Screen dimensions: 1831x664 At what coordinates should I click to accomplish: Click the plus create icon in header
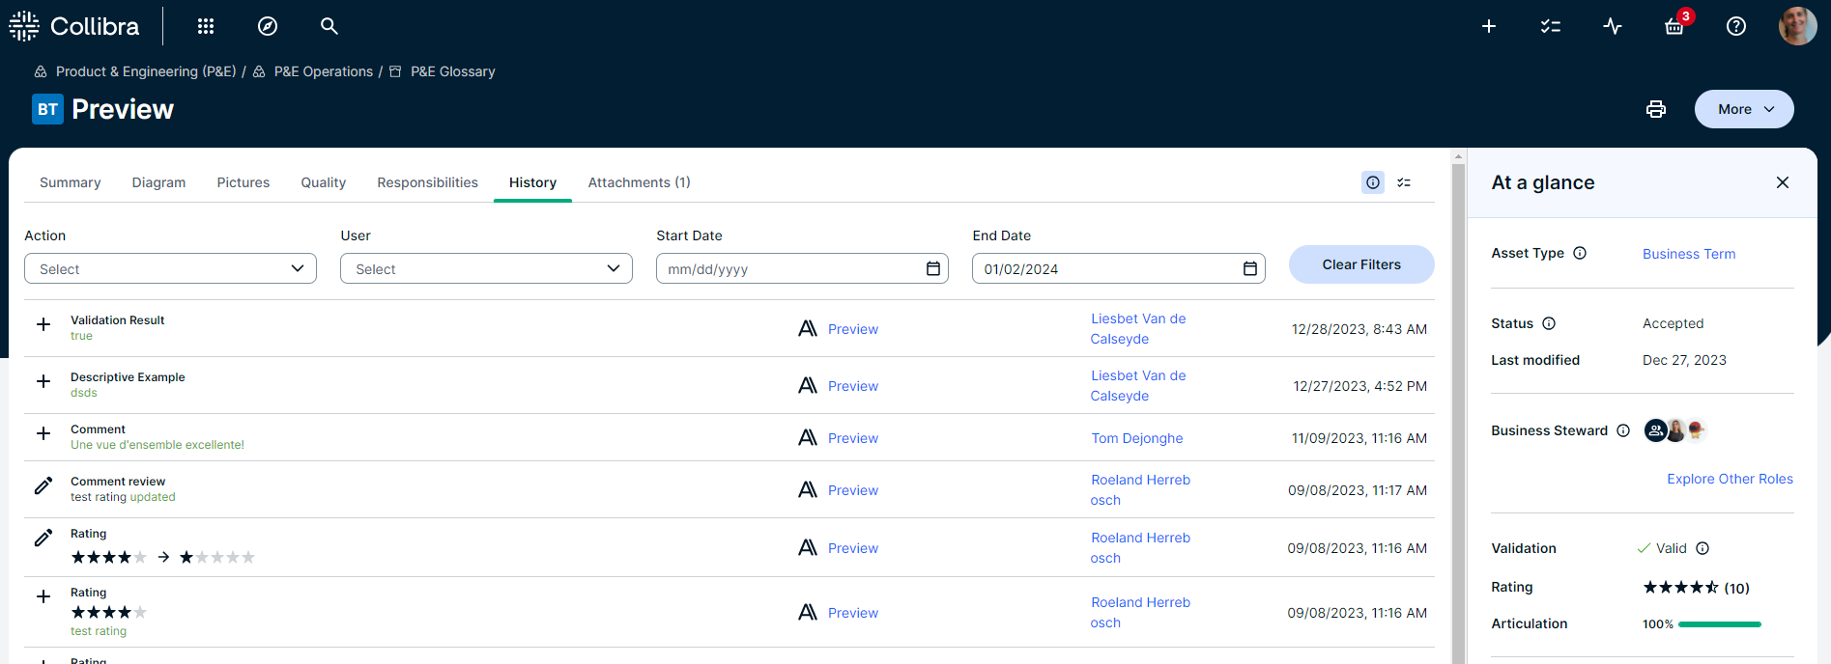(1489, 26)
